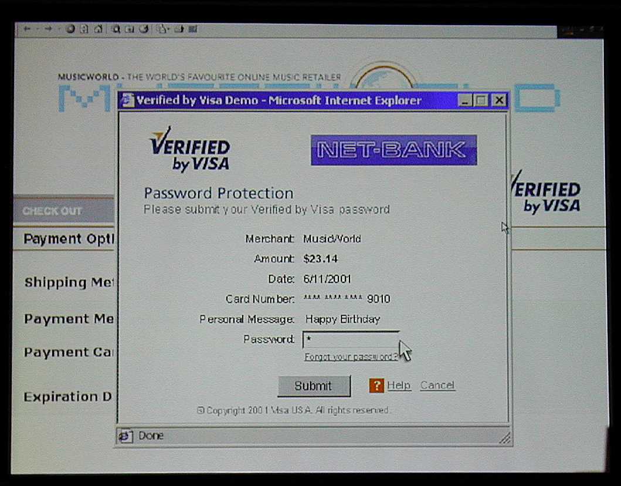Click the Done text in the status bar
The height and width of the screenshot is (486, 621).
[x=151, y=436]
